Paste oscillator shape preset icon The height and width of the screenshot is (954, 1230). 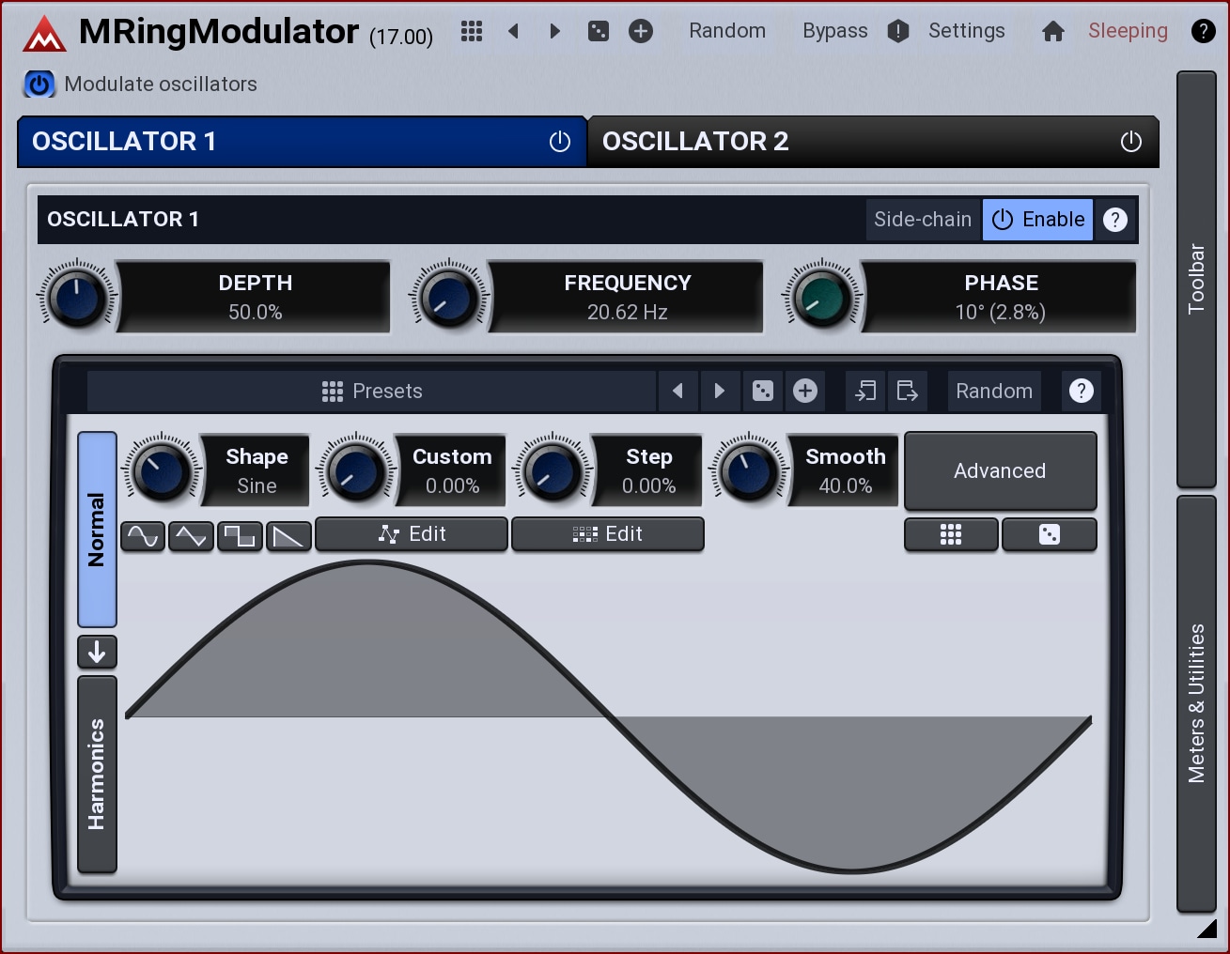point(907,391)
